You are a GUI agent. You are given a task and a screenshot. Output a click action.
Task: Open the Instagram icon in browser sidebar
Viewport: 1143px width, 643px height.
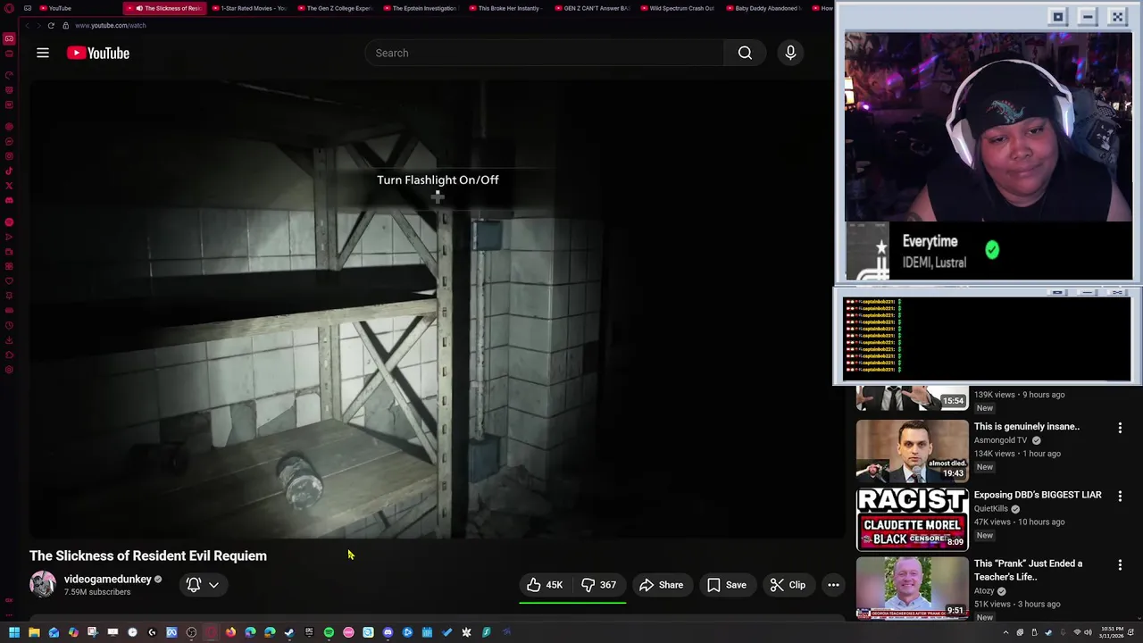[x=9, y=155]
